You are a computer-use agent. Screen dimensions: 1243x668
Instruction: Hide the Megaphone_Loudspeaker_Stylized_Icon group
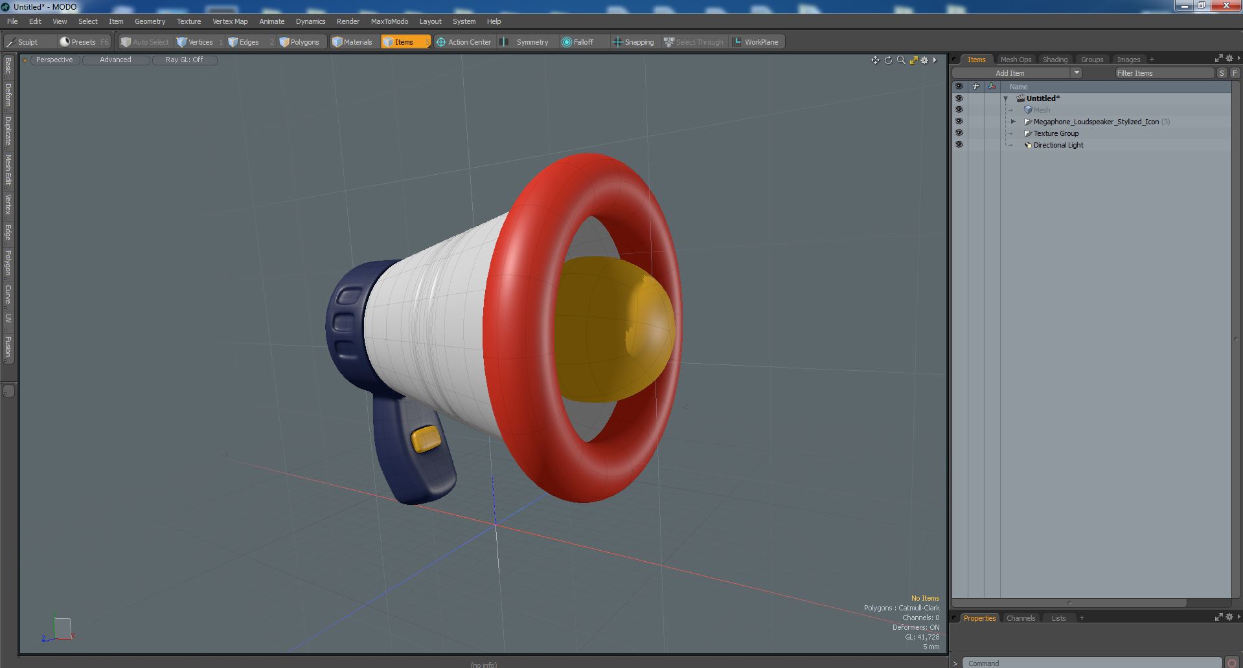pos(959,122)
